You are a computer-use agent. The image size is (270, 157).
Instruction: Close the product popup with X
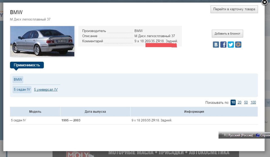[x=264, y=3]
